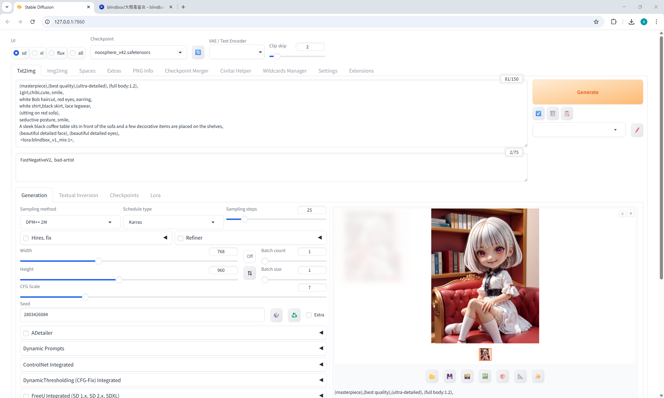The image size is (664, 398).
Task: Select the xl UI radio button
Action: [35, 53]
